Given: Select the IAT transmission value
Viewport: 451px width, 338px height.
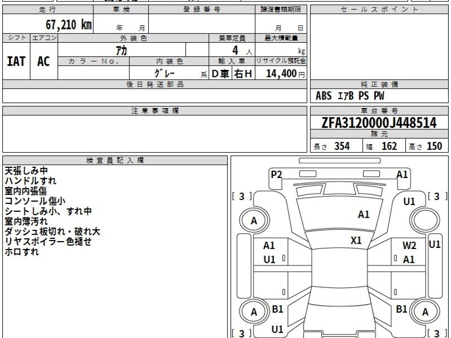Looking at the screenshot, I should tap(16, 61).
